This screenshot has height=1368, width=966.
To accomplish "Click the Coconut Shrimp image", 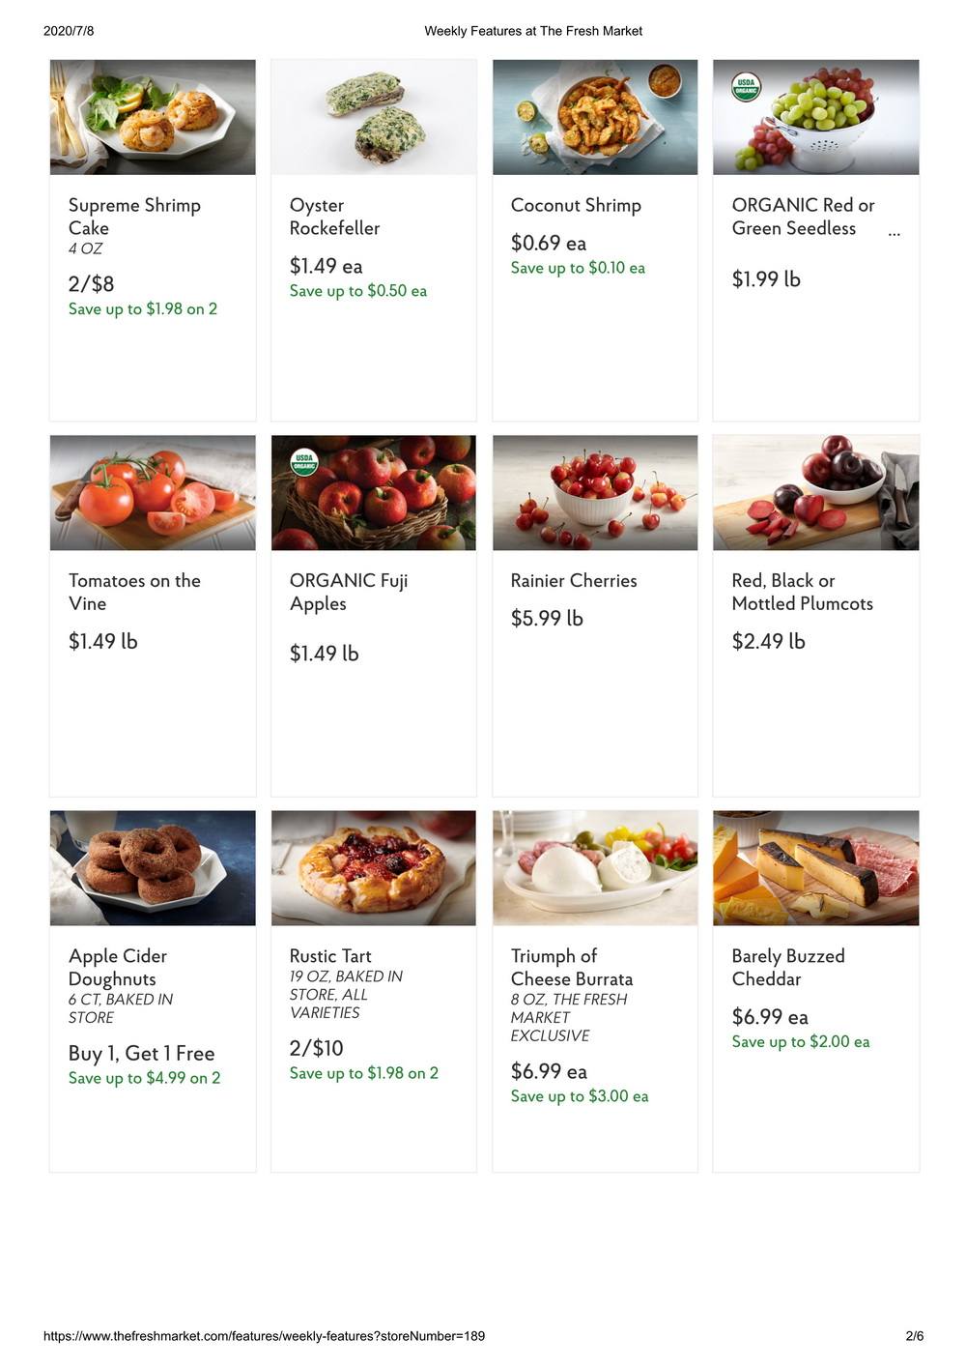I will (595, 117).
